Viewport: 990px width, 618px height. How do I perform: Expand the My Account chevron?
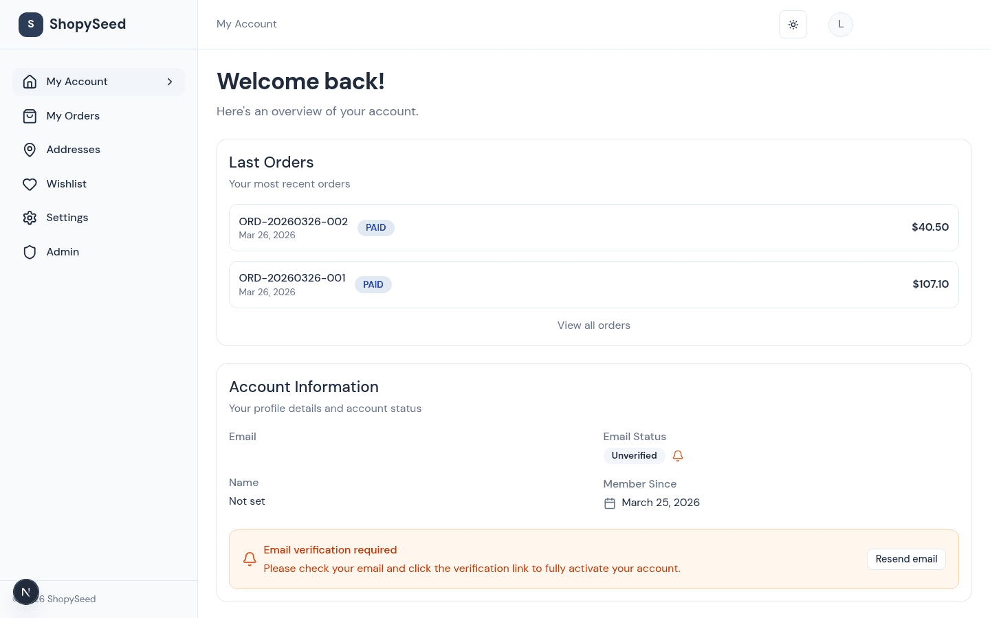point(170,81)
